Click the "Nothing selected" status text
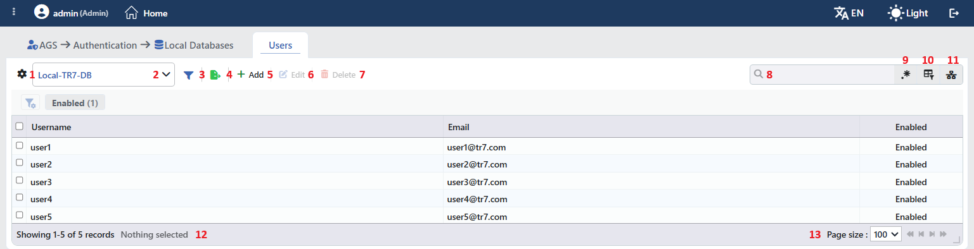Screen dimensions: 974x249 tap(155, 234)
